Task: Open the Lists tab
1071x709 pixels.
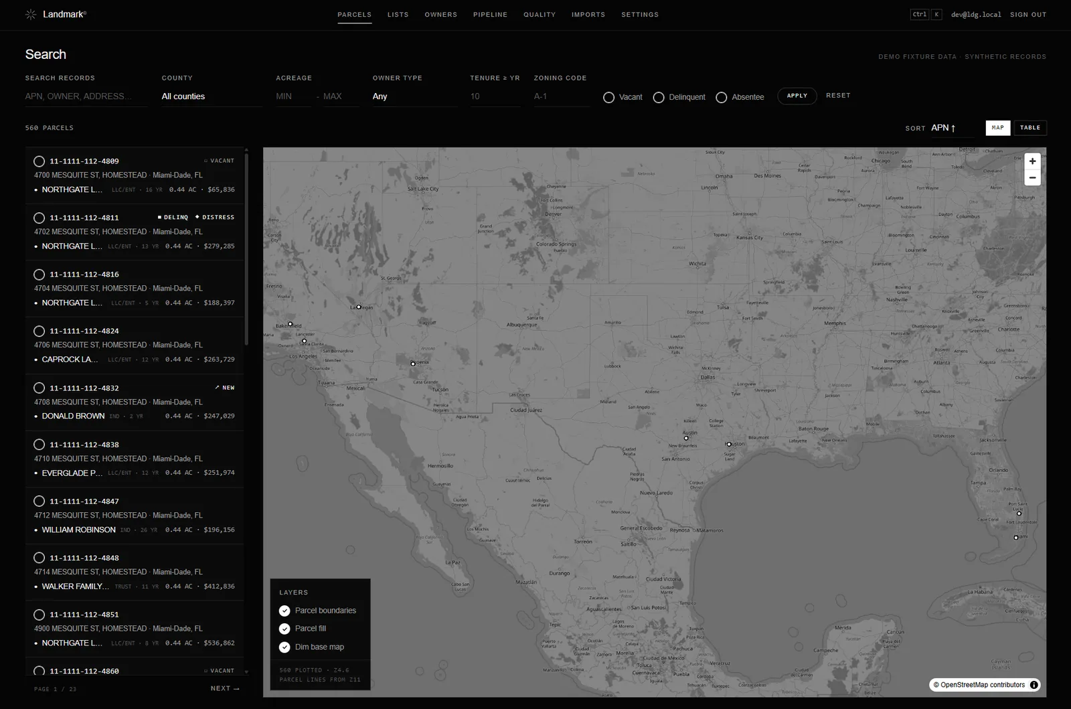Action: point(398,15)
